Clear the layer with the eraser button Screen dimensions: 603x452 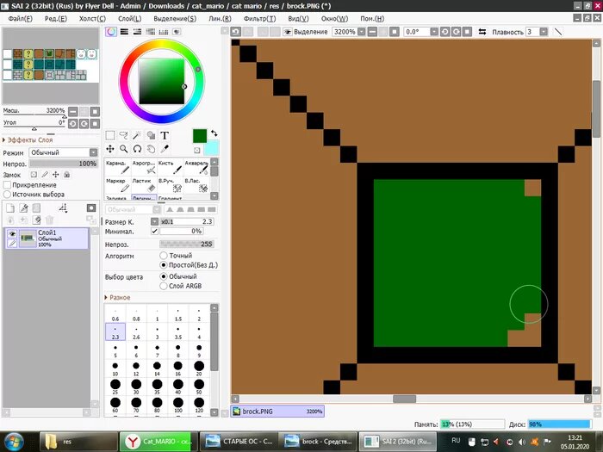(36, 220)
